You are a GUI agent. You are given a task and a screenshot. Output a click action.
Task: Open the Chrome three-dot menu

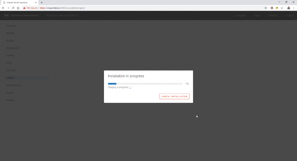[294, 8]
